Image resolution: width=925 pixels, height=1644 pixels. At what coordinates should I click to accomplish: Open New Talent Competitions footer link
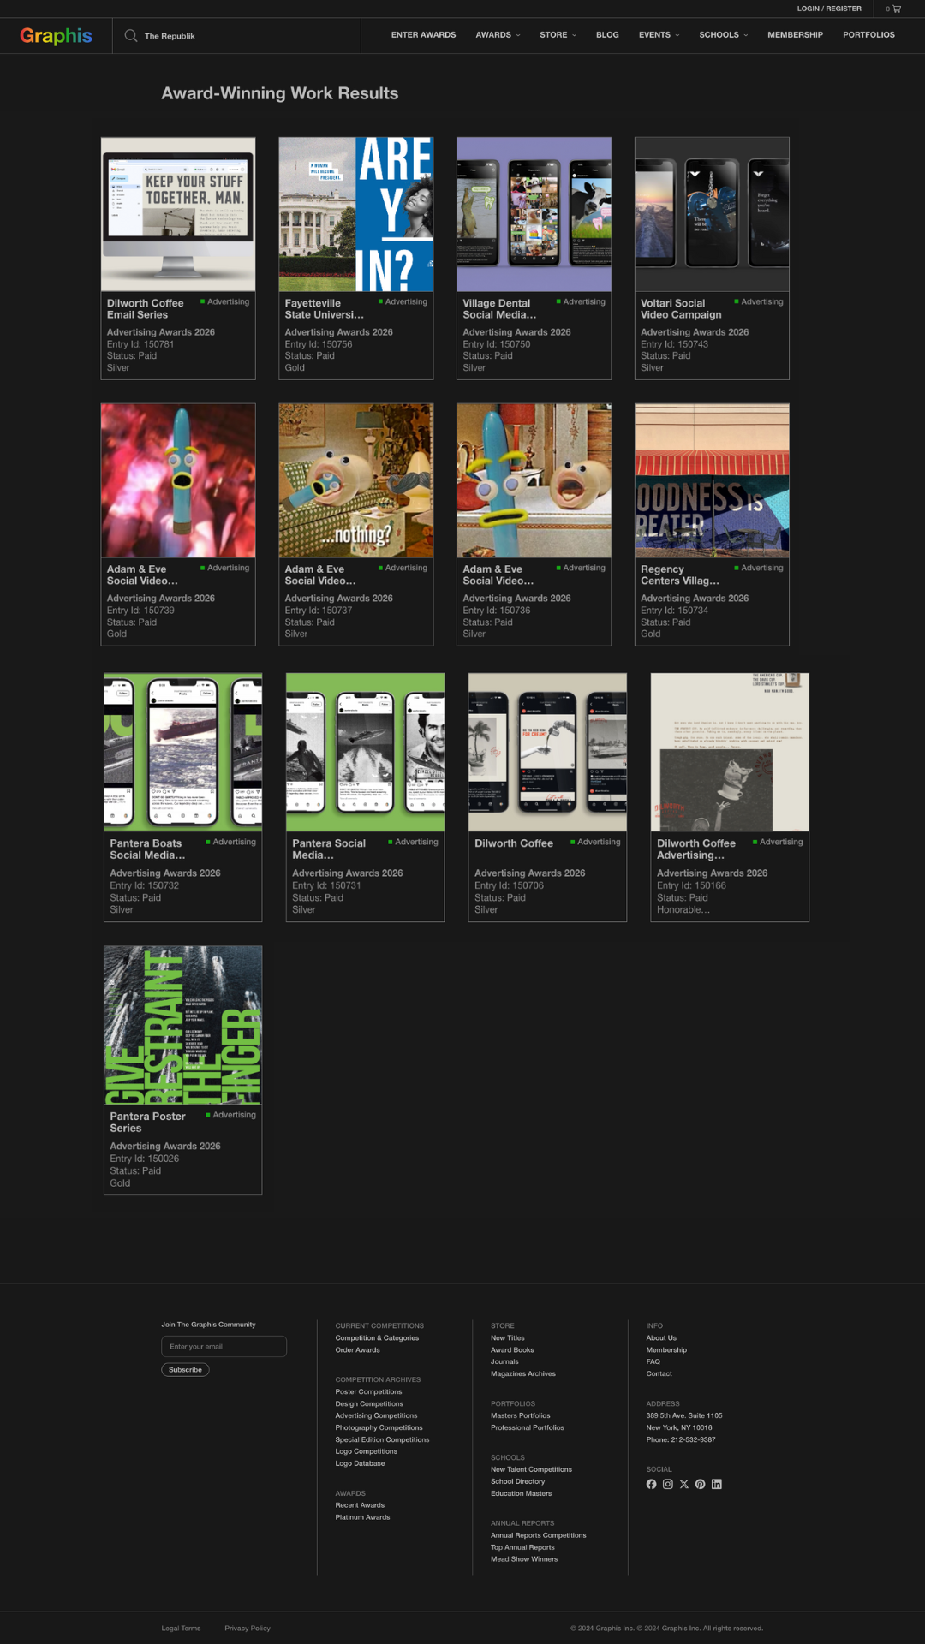531,1469
